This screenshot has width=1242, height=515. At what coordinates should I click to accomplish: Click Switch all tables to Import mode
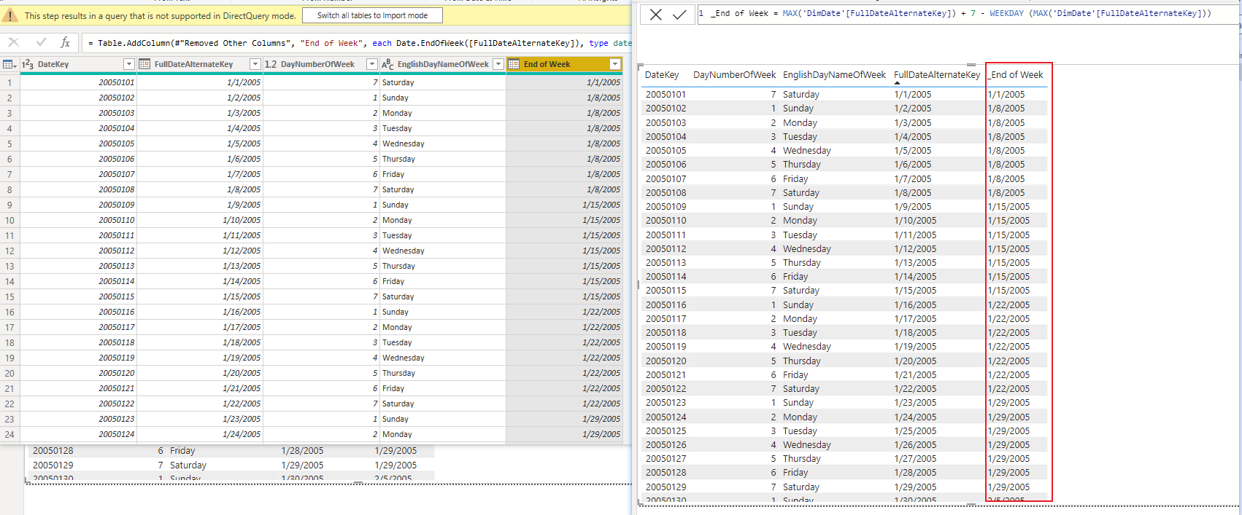click(372, 15)
